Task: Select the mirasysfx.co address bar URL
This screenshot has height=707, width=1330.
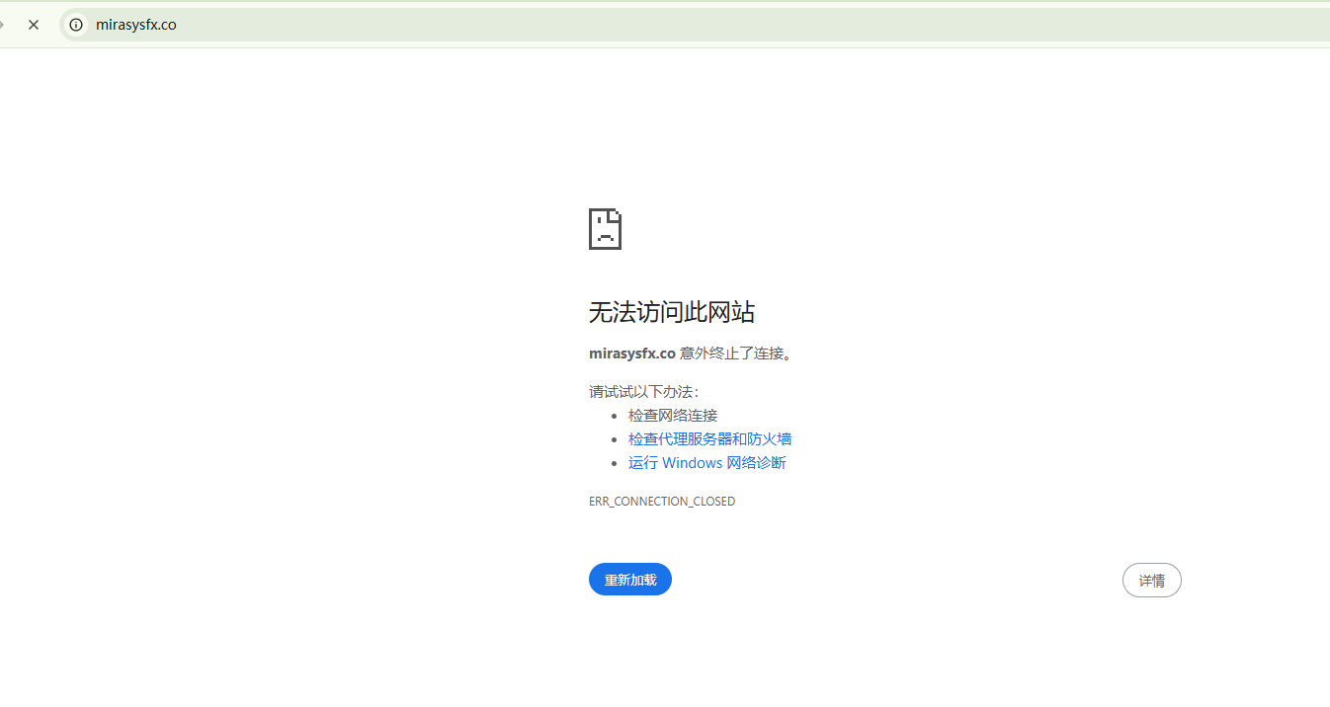Action: click(x=136, y=25)
